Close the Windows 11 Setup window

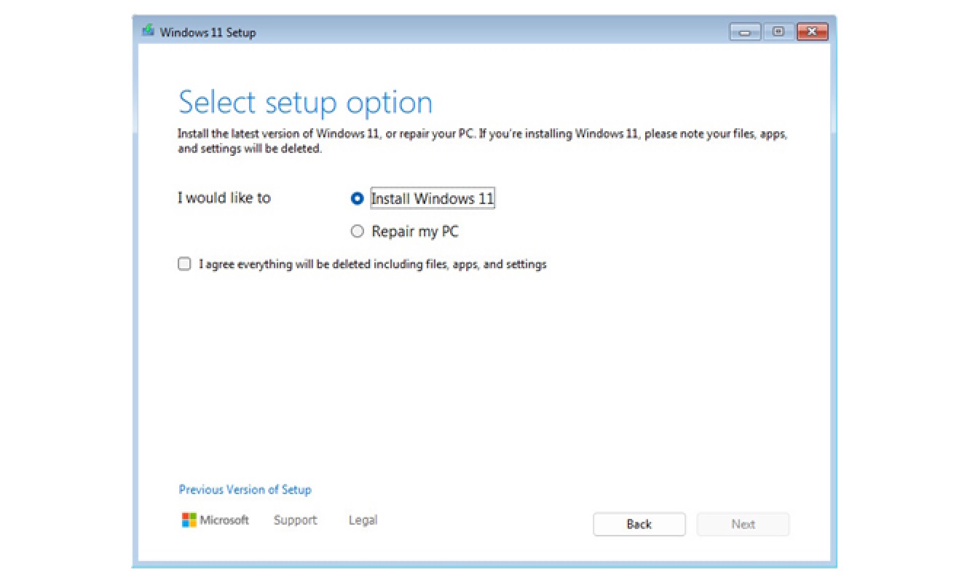tap(812, 32)
